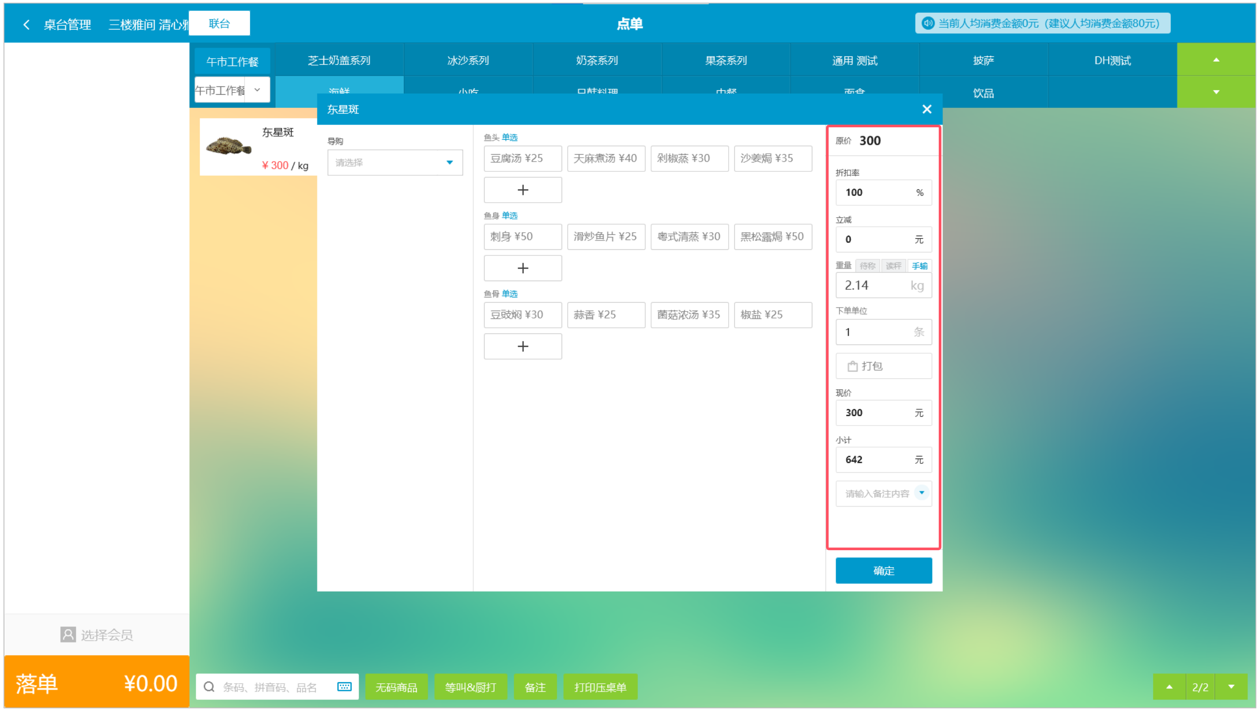This screenshot has height=711, width=1259.
Task: Click the 确定 confirm button
Action: 883,570
